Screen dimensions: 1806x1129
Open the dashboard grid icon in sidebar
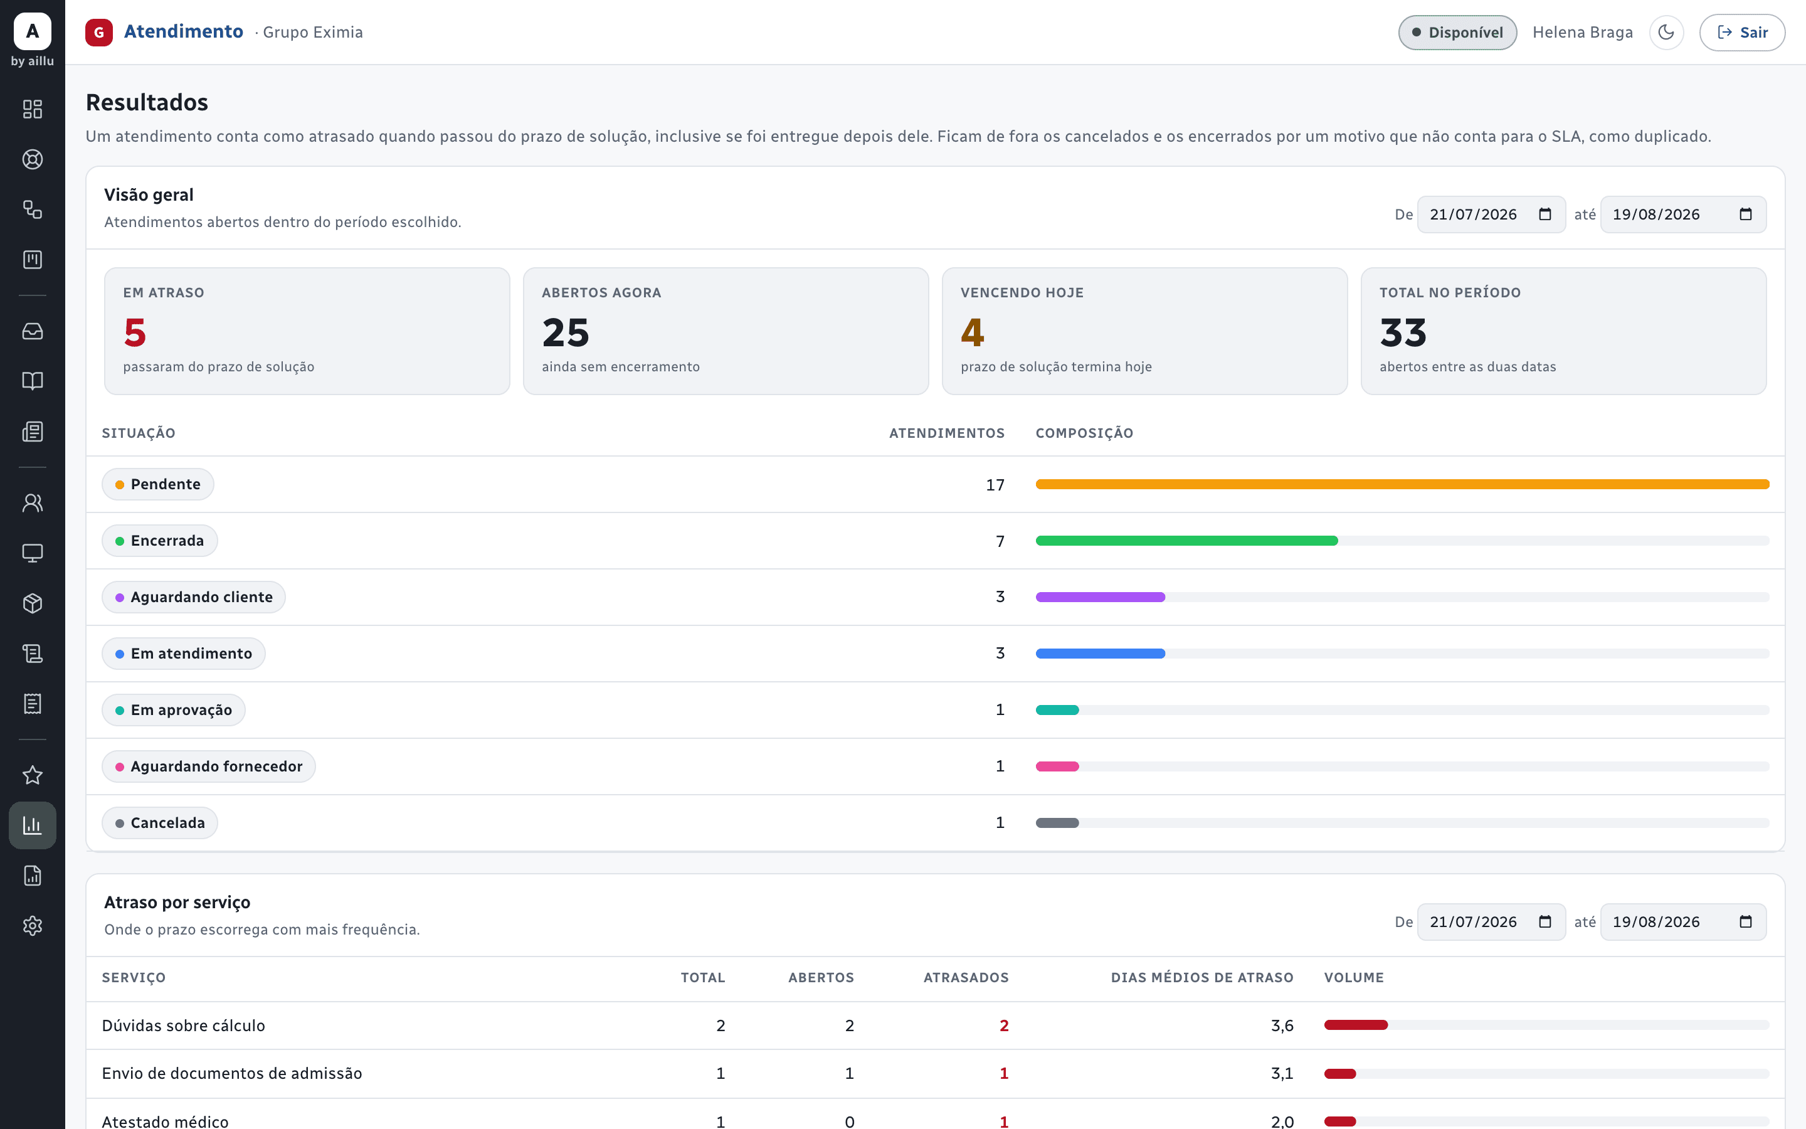[32, 109]
